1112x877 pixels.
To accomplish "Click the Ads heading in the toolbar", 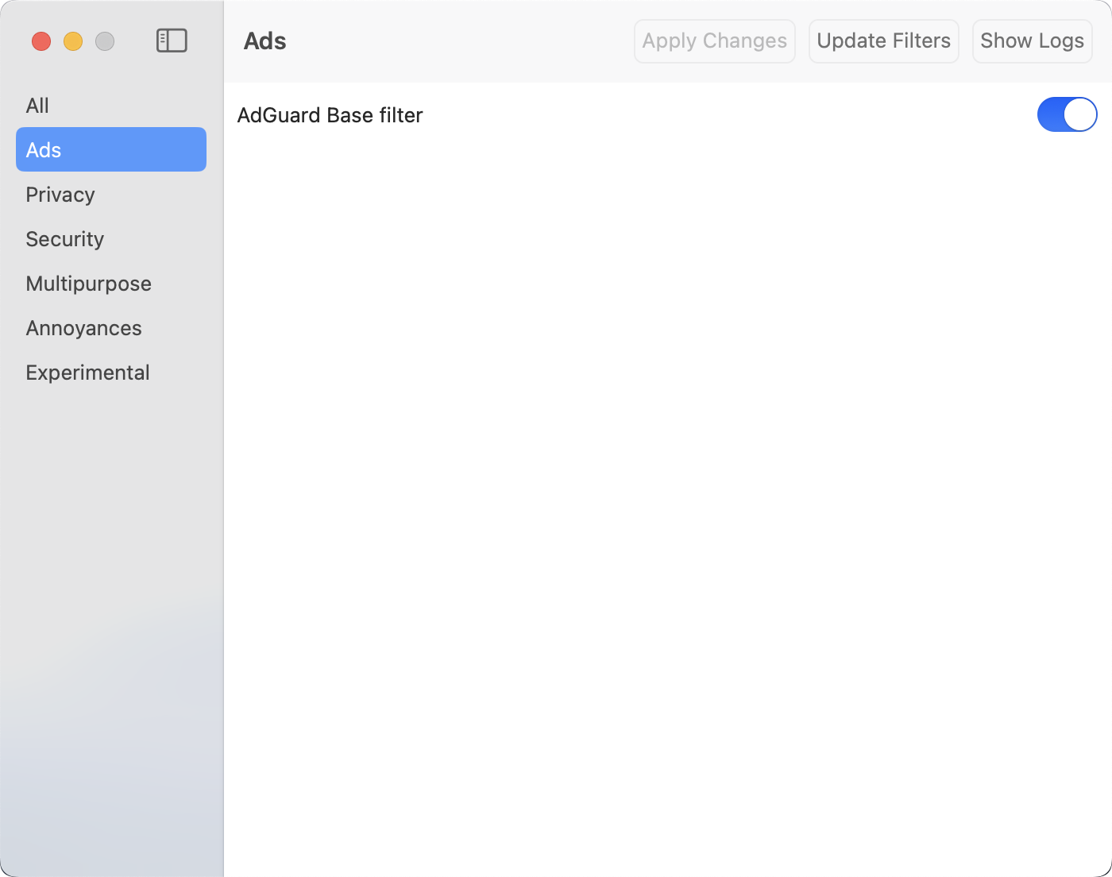I will click(x=264, y=41).
